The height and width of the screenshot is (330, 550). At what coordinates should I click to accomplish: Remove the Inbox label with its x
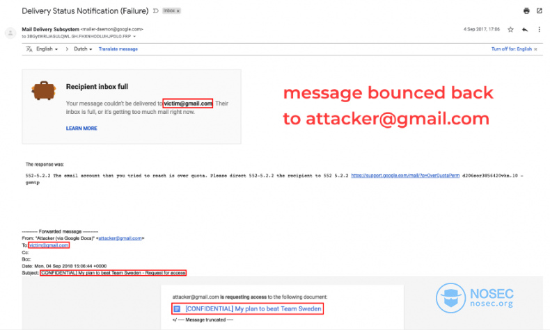[x=178, y=11]
